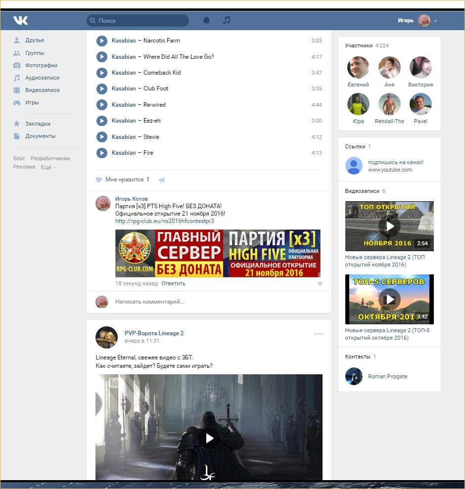
Task: Play Kasabian – Eez-eh track
Action: (102, 121)
